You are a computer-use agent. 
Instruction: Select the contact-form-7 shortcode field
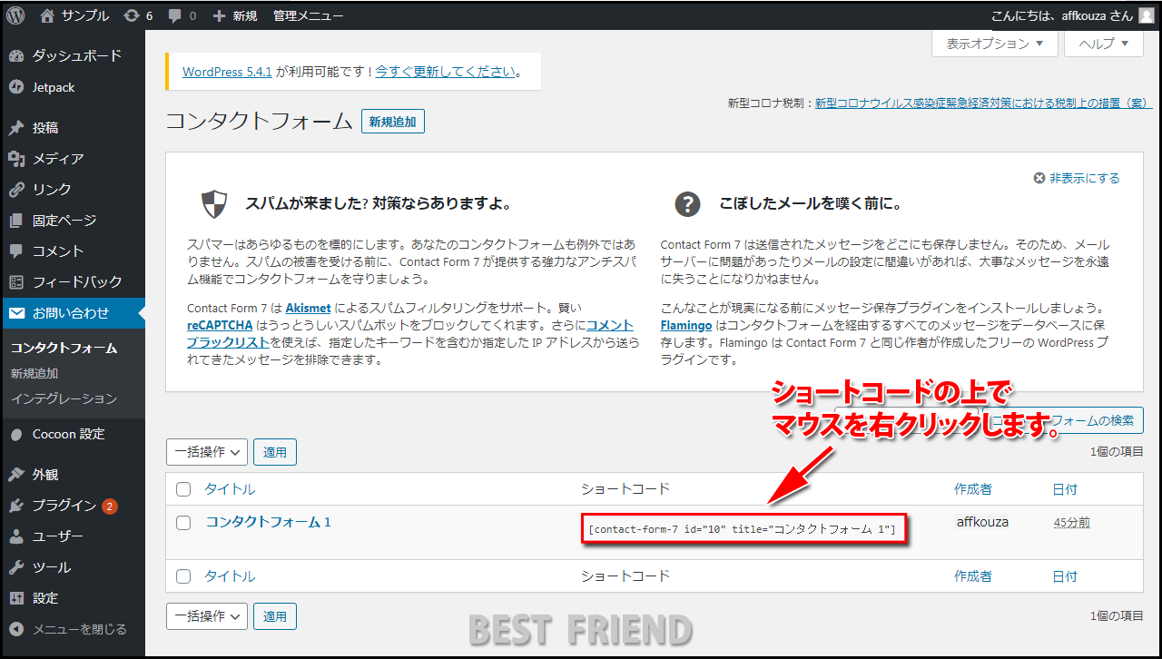[x=744, y=529]
